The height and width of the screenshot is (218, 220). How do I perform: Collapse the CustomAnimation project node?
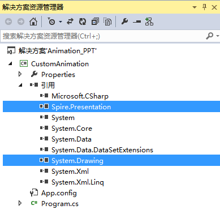(11, 63)
